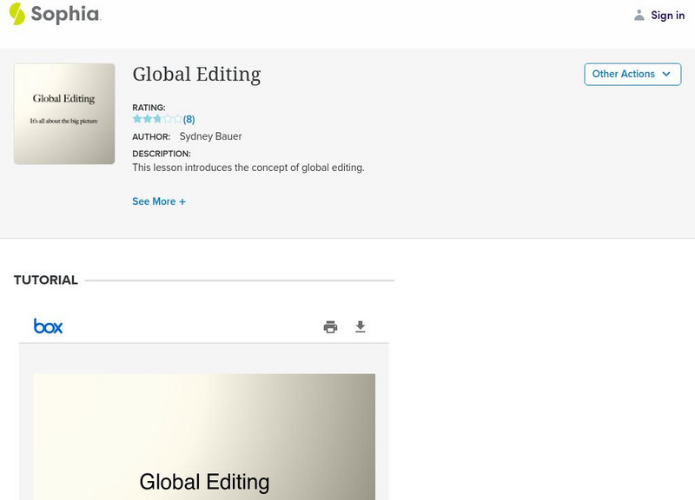This screenshot has width=695, height=500.
Task: Expand description with See More +
Action: (159, 201)
